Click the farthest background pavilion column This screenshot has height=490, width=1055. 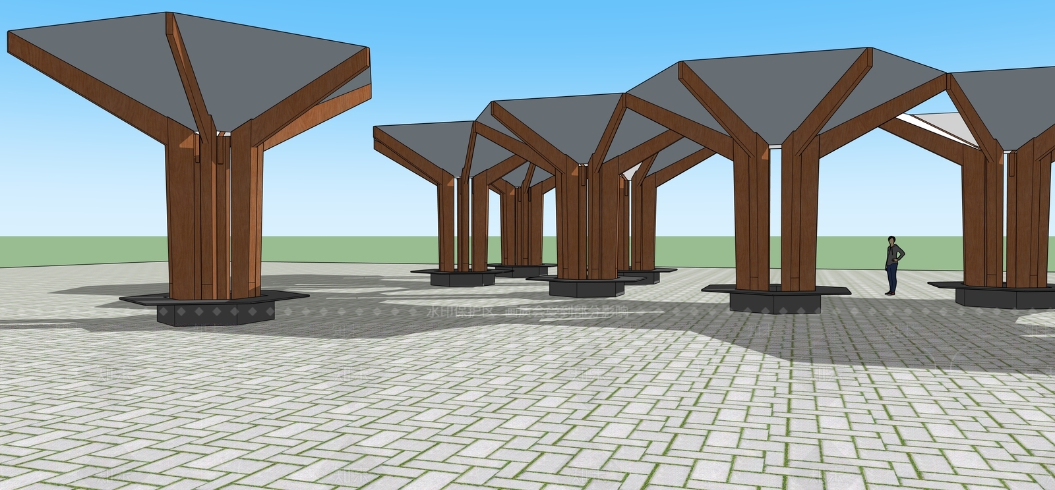pyautogui.click(x=519, y=224)
